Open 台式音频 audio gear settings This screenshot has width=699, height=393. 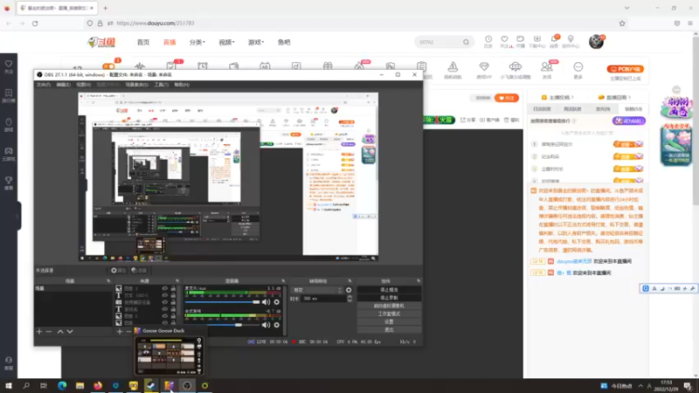277,325
